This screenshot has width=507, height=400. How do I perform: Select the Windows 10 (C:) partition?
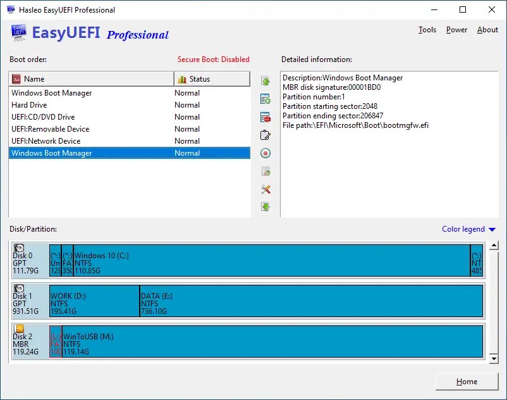[272, 261]
